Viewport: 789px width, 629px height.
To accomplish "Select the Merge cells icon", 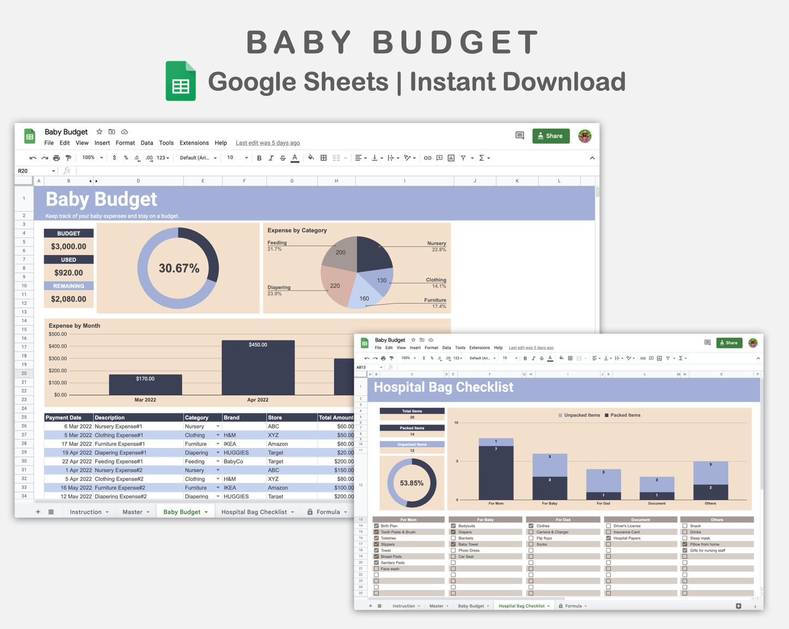I will [335, 158].
